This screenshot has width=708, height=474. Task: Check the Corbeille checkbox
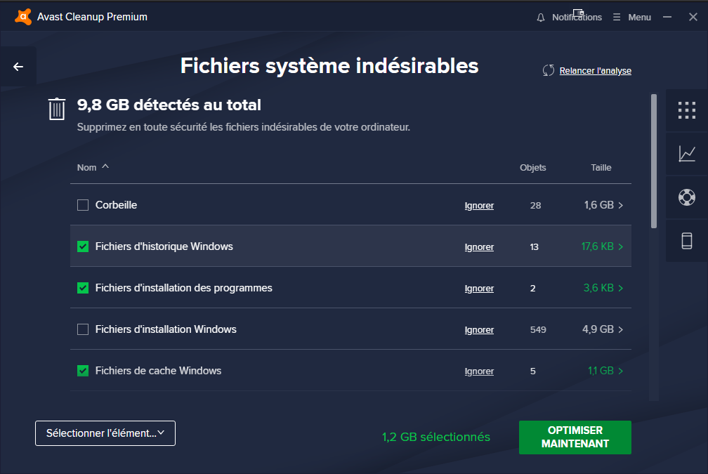click(83, 205)
